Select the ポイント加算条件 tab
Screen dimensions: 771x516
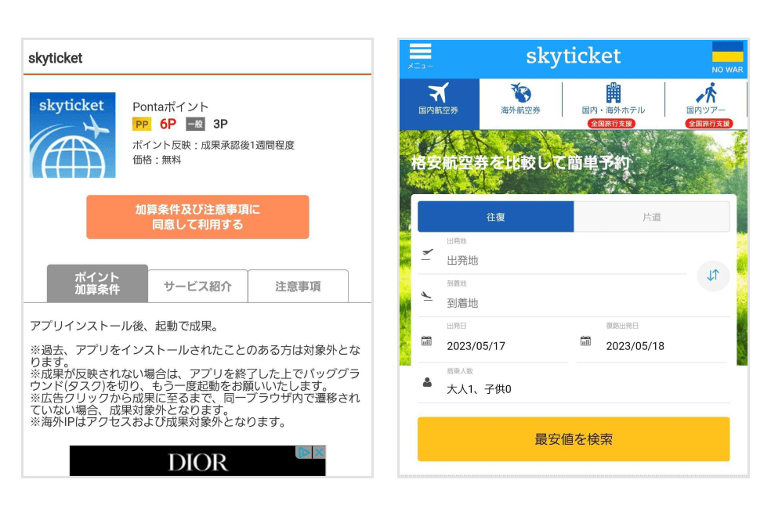(97, 283)
